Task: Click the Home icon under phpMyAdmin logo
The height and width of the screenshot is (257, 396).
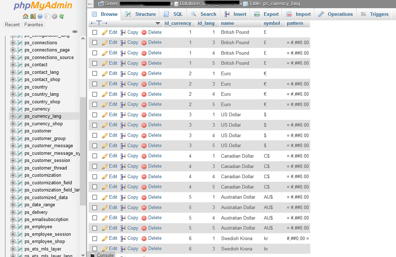Action: tap(26, 17)
